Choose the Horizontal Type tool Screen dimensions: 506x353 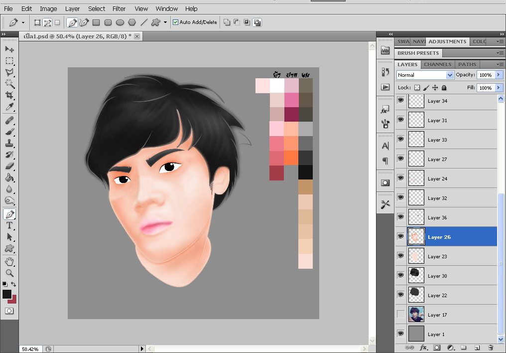pyautogui.click(x=9, y=226)
